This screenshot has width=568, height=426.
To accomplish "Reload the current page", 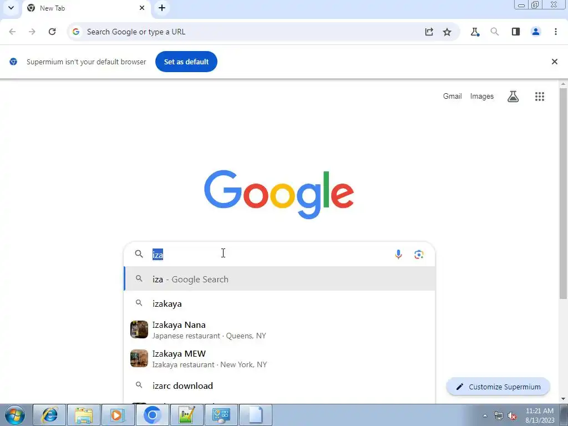I will point(52,32).
